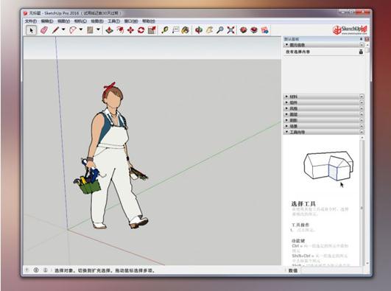Screen dimensions: 391x291
Task: Open the Extension Warehouse toolbar icon
Action: tap(254, 30)
